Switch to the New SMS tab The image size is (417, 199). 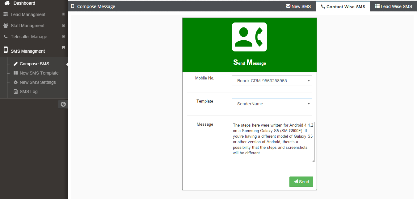point(298,6)
